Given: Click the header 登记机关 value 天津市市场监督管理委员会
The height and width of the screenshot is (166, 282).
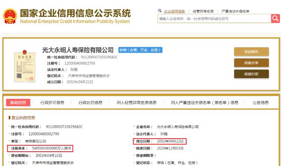Looking at the screenshot, I should pos(89,76).
